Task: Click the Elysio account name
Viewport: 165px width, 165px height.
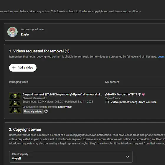Action: tap(25, 34)
